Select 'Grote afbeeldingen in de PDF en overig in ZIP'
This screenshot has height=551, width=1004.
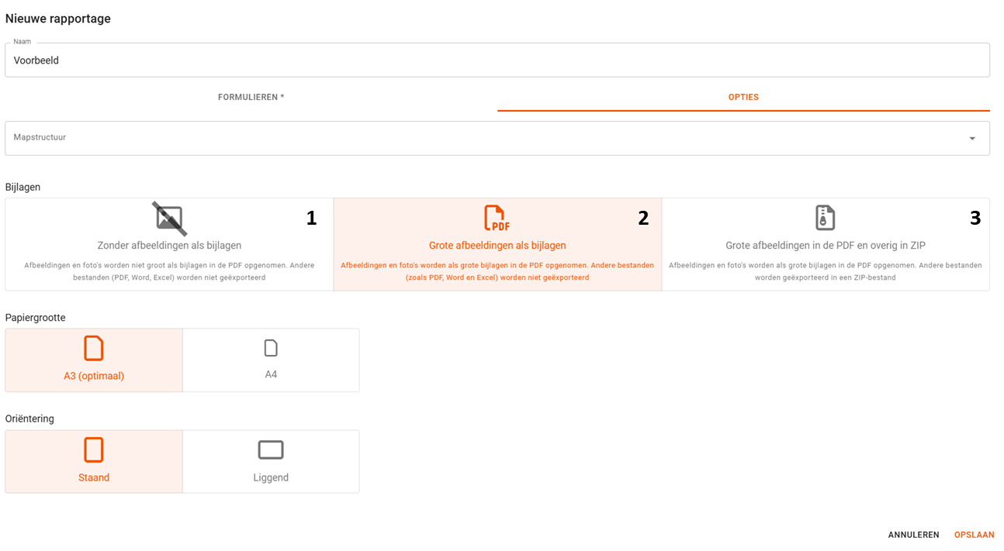click(825, 246)
